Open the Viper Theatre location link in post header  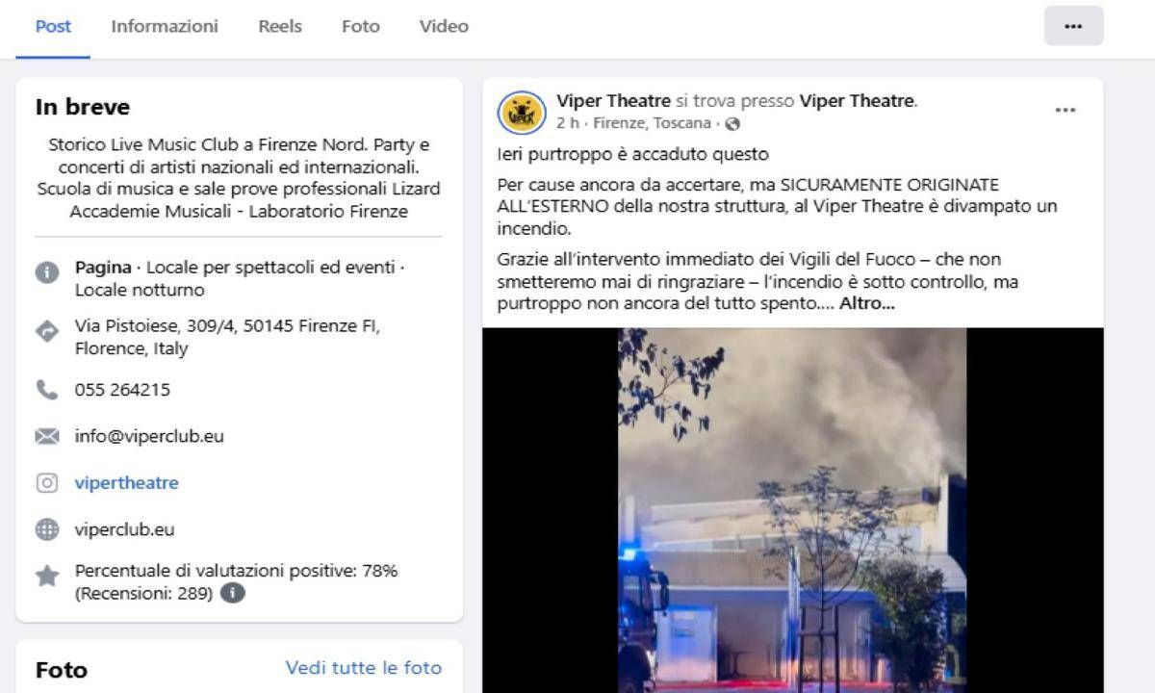coord(857,101)
